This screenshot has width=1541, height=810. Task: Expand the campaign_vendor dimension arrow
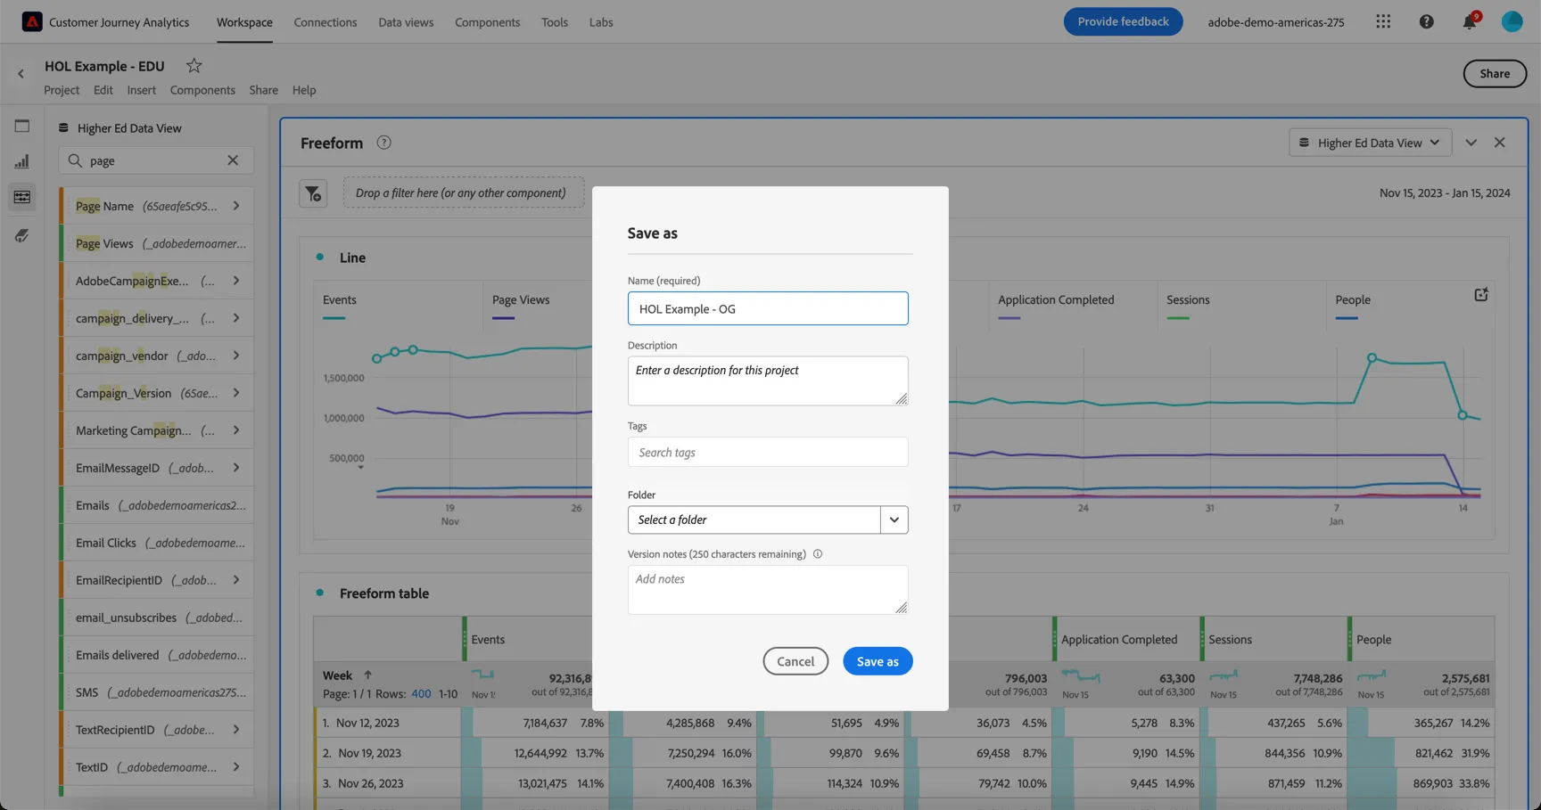pos(236,356)
